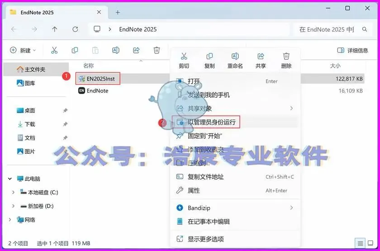
Task: Click the search magnifier icon
Action: 364,29
